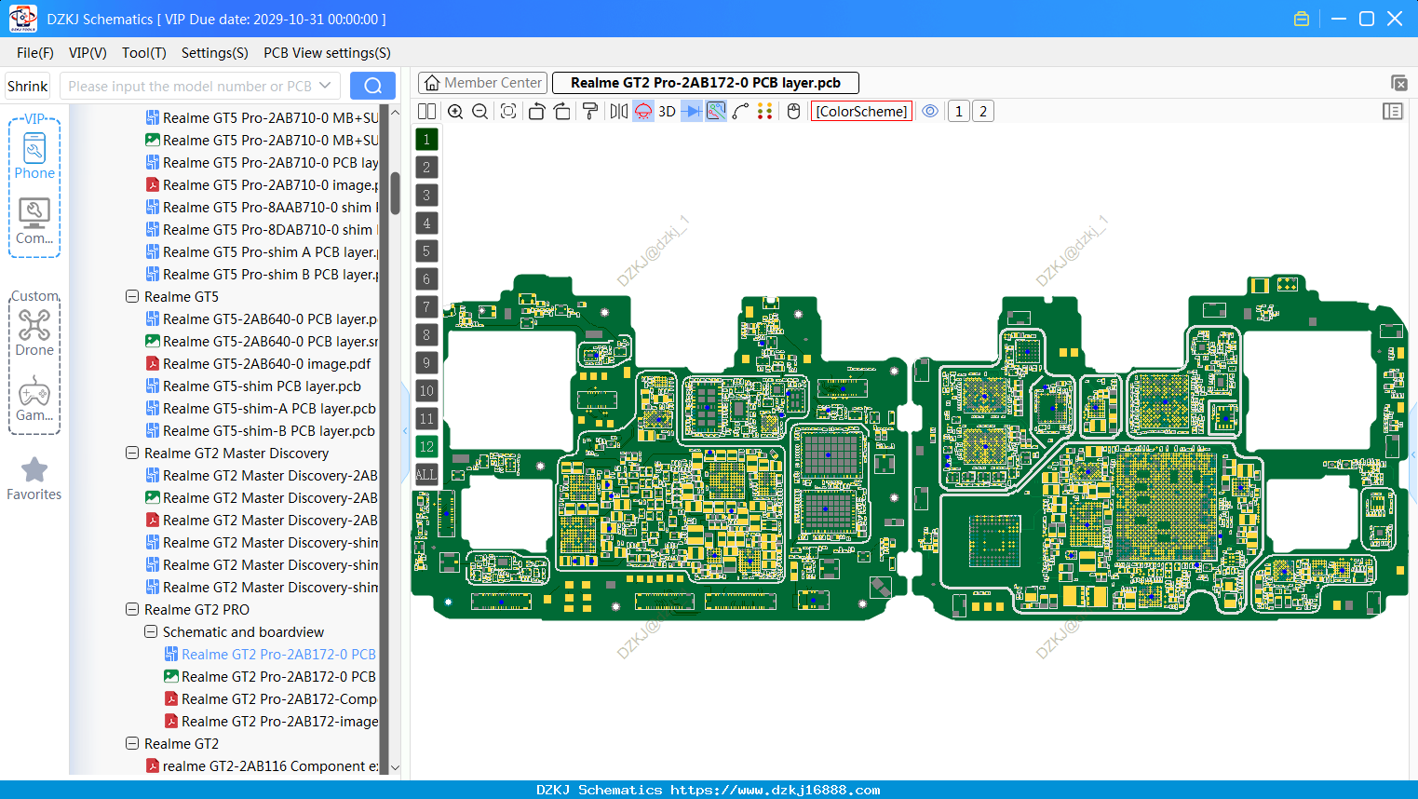Click the zoom in magnifier
1418x799 pixels.
click(455, 112)
